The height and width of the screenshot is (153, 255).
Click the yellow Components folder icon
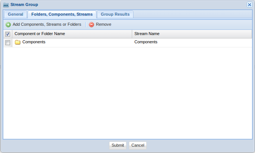click(x=18, y=42)
